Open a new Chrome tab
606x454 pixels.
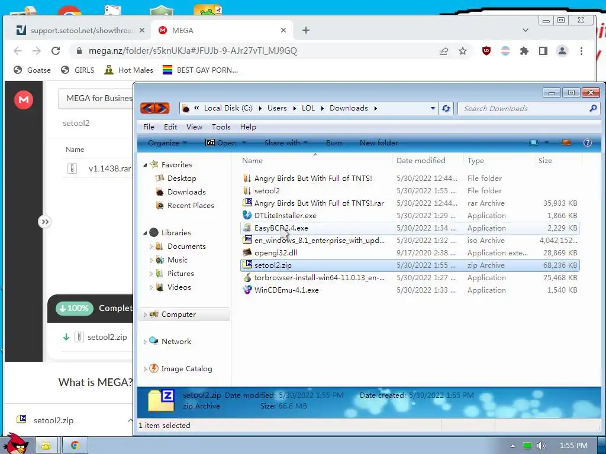pos(306,30)
